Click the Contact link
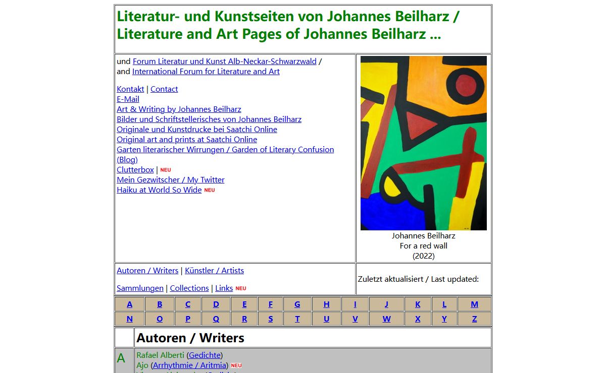This screenshot has height=373, width=606. (164, 89)
